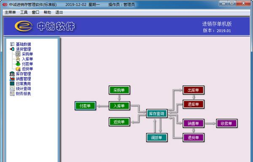Open the 窗口 menu
This screenshot has width=253, height=162.
coord(35,12)
